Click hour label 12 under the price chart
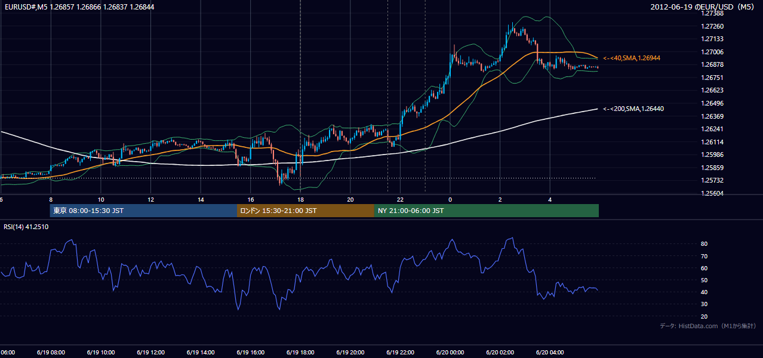Screen dimensions: 763x358 tap(151, 199)
